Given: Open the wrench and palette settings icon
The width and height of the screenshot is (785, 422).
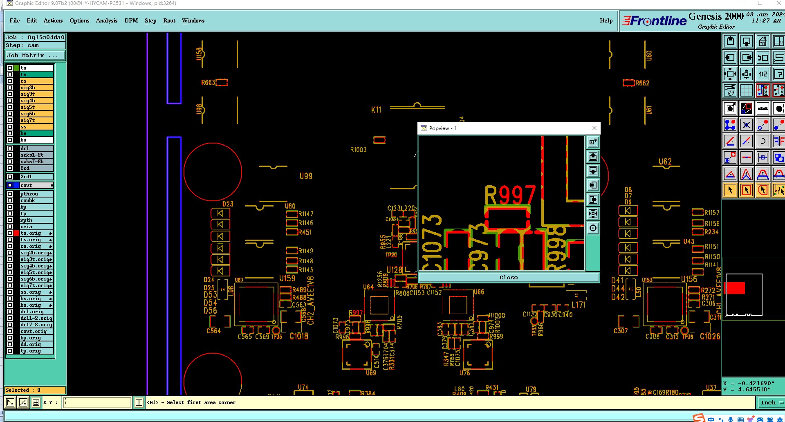Looking at the screenshot, I should (730, 90).
